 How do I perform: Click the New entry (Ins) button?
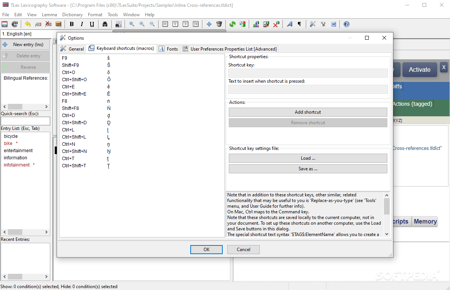coord(25,45)
